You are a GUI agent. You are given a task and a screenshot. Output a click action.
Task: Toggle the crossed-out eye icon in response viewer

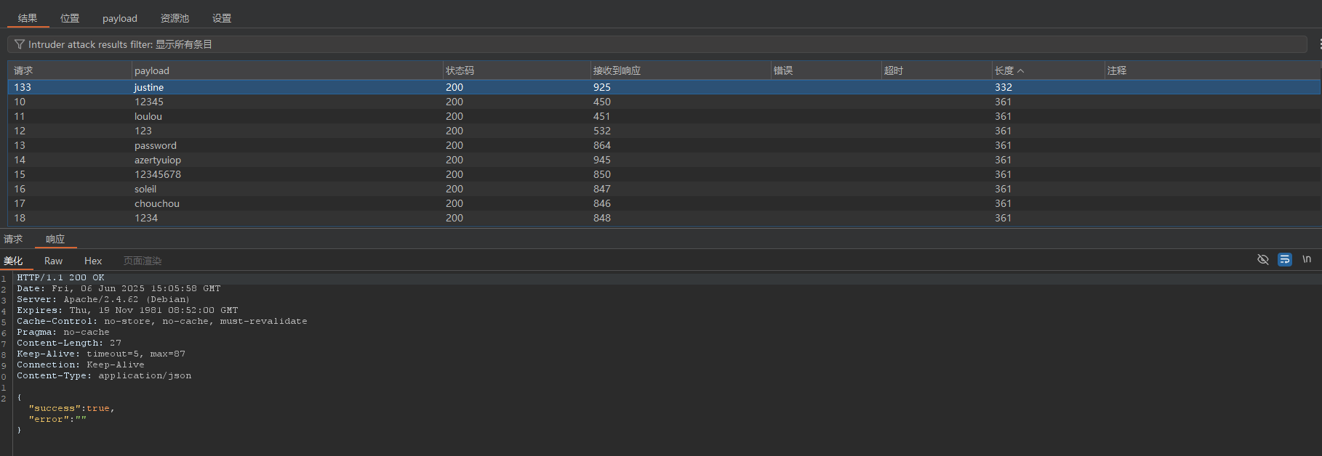point(1263,260)
